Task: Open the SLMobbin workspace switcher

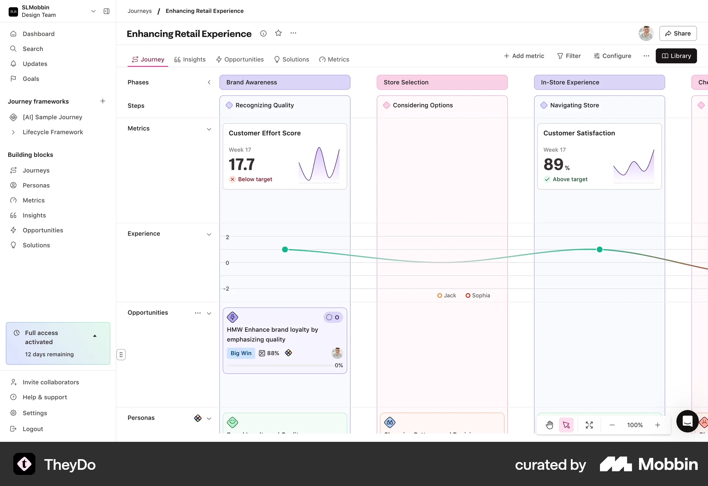Action: coord(93,11)
